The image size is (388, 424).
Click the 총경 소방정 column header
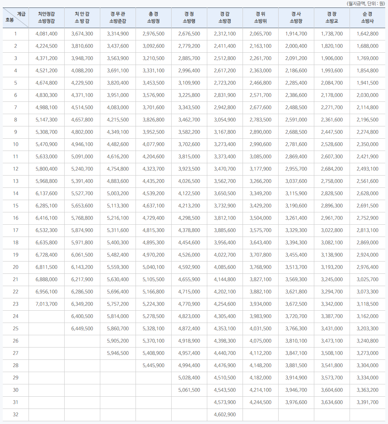click(x=154, y=17)
